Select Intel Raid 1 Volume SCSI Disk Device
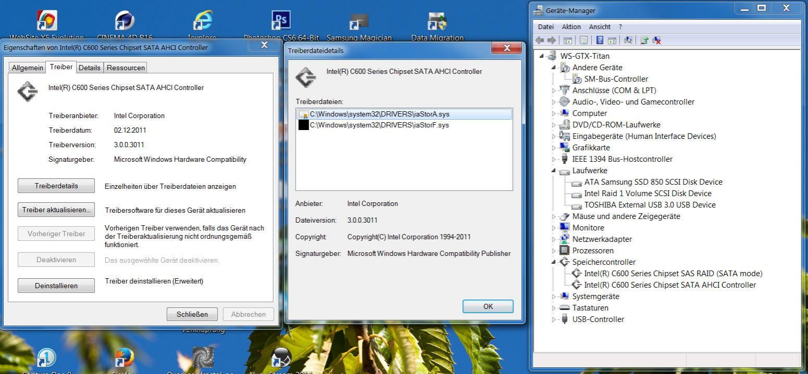 coord(648,194)
